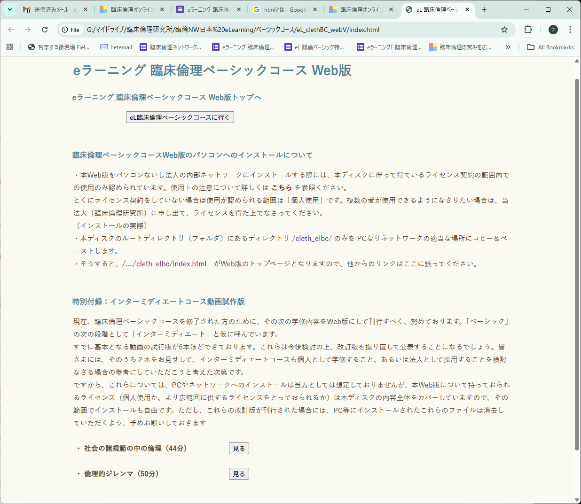Viewport: 581px width, 504px height.
Task: Click the profile avatar icon
Action: (x=553, y=29)
